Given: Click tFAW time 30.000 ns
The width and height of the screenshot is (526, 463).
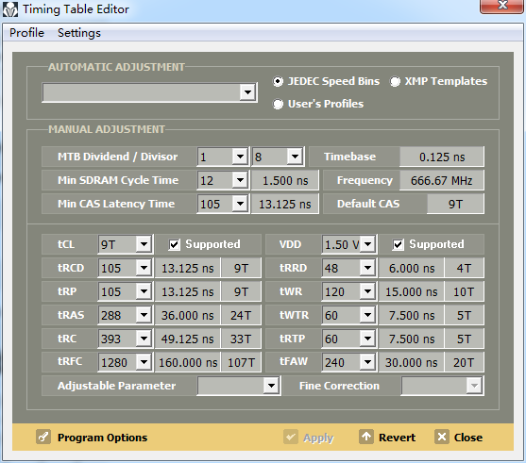Looking at the screenshot, I should [412, 362].
